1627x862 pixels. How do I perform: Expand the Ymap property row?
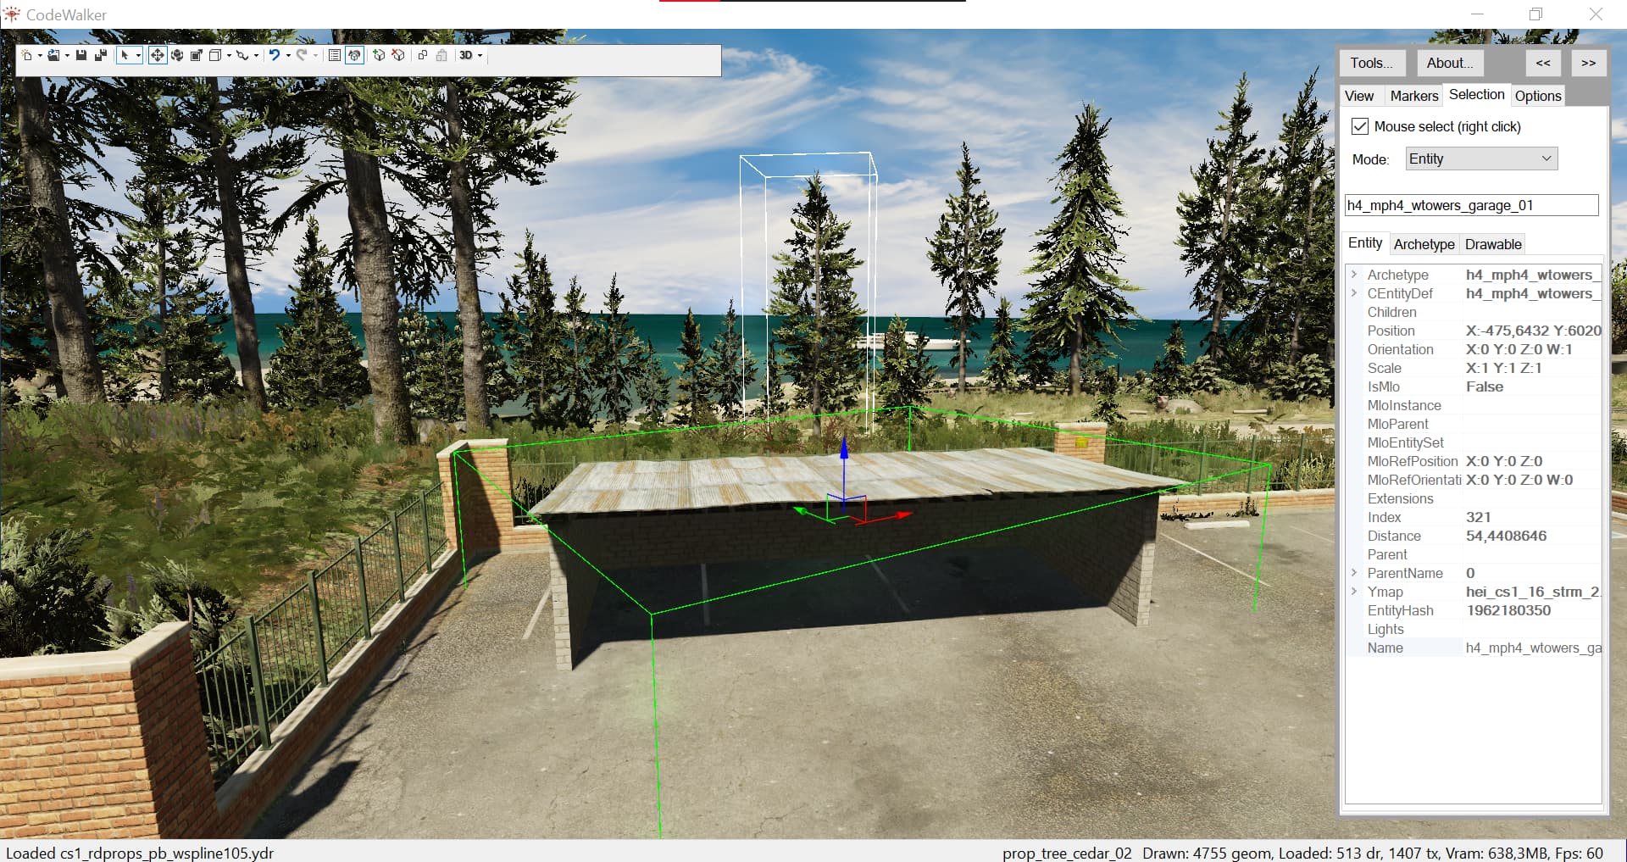pyautogui.click(x=1354, y=592)
